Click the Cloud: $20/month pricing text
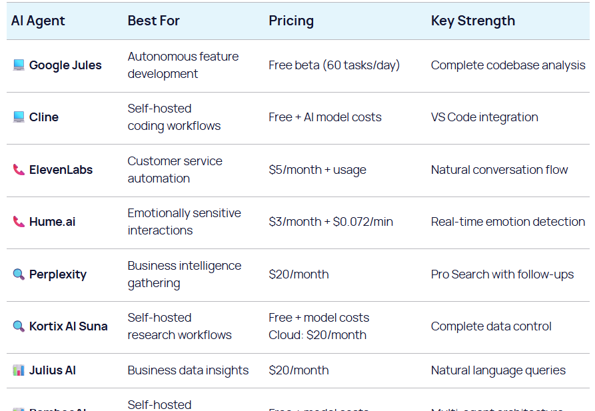The height and width of the screenshot is (411, 595). point(317,335)
